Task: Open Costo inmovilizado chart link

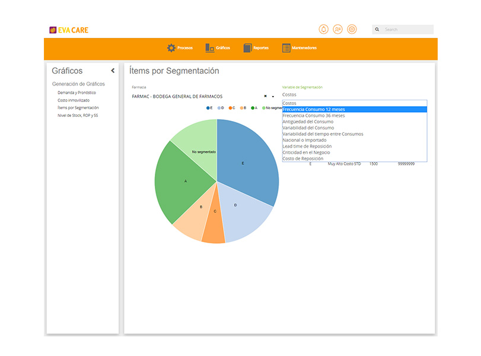Action: pos(74,100)
